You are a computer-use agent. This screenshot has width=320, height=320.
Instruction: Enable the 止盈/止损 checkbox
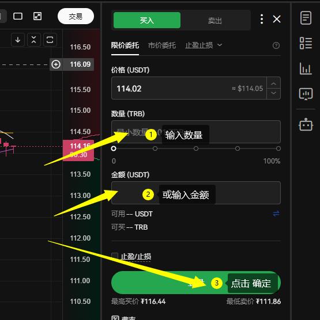pos(115,256)
